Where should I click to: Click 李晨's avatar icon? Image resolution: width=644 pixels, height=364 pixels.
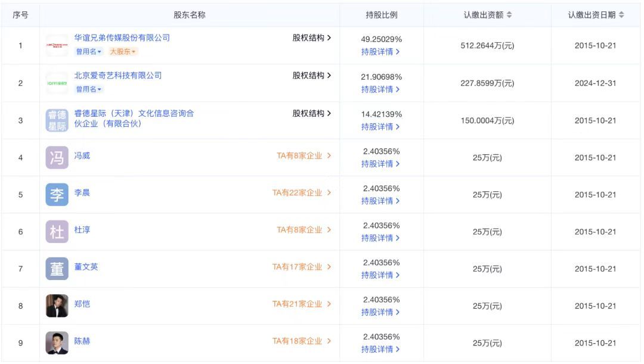tap(57, 193)
